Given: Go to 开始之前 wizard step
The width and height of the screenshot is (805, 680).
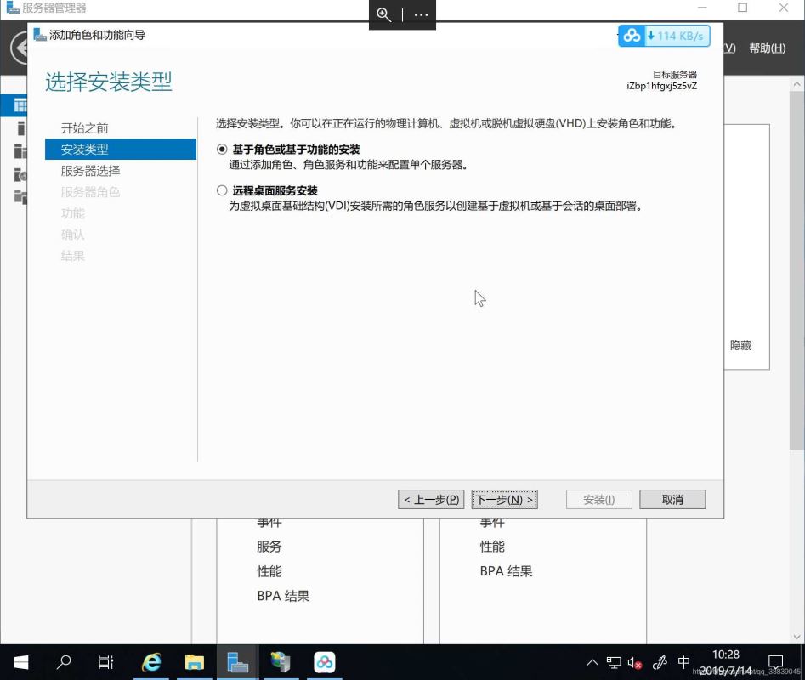Looking at the screenshot, I should click(84, 128).
